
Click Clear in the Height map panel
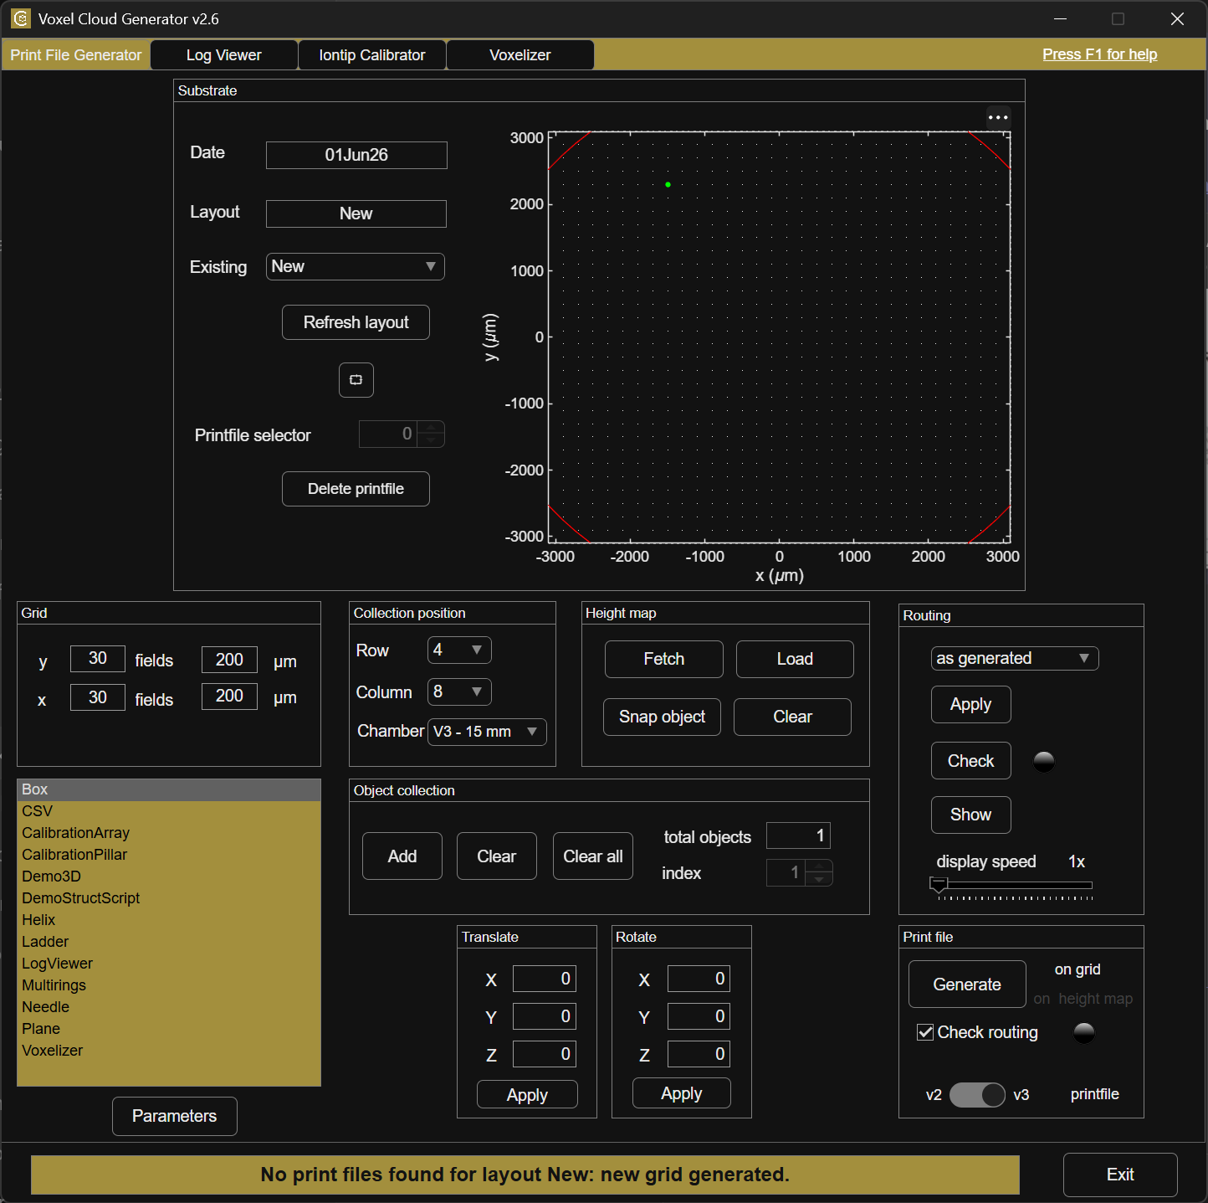click(x=792, y=717)
